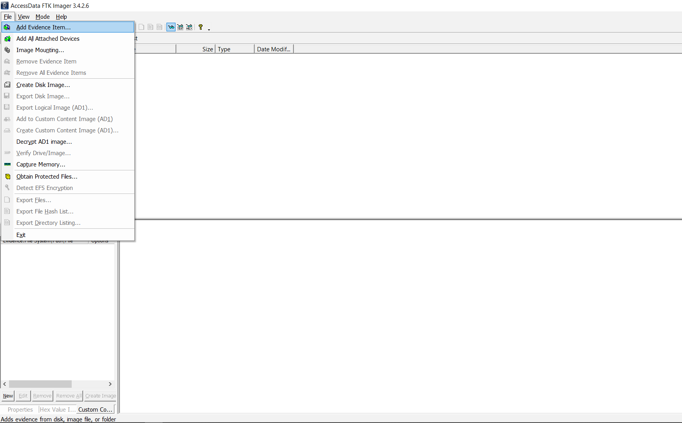
Task: Click the Export Disk Image floppy icon
Action: (7, 96)
